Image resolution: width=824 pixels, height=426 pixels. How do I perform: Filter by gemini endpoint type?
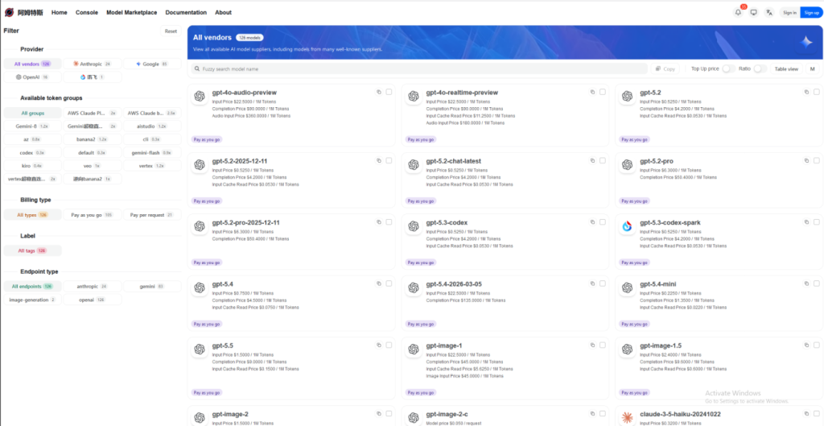tap(152, 287)
